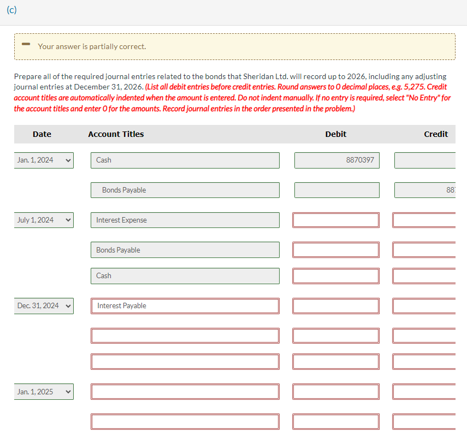Image resolution: width=467 pixels, height=432 pixels.
Task: Click the credit field in Jan. 1, 2024 Cash row
Action: [x=425, y=160]
